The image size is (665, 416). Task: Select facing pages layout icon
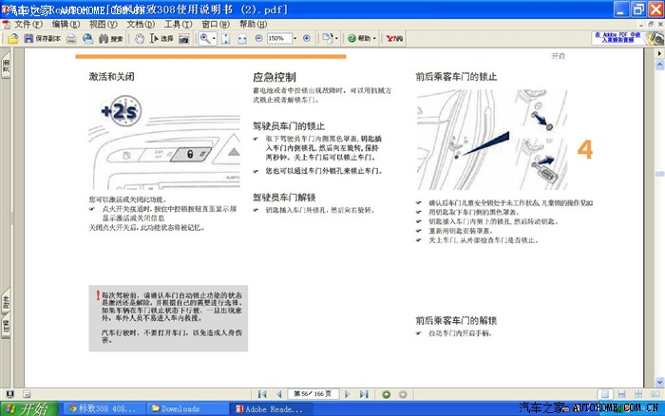tap(655, 394)
